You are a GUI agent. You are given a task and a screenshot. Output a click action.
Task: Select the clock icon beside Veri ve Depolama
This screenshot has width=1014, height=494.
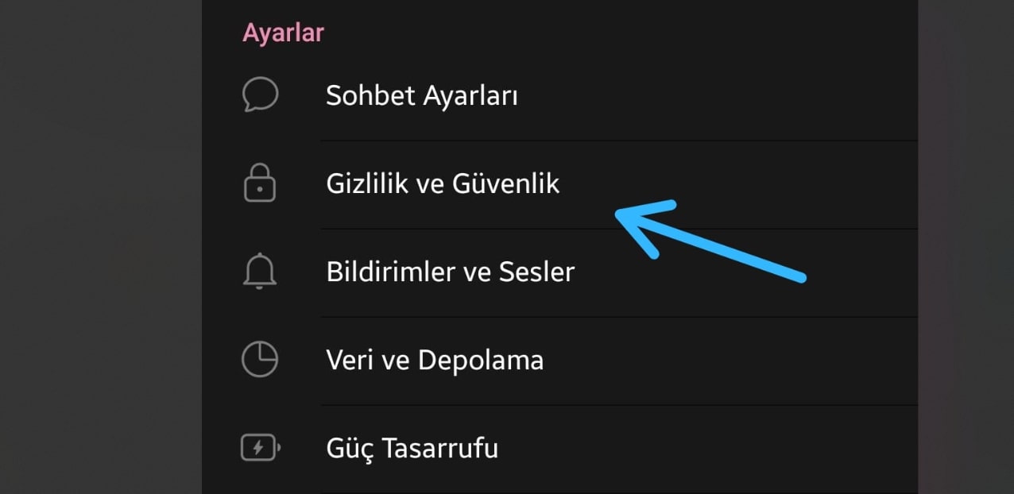tap(259, 359)
